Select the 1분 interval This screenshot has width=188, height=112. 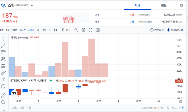[8, 30]
